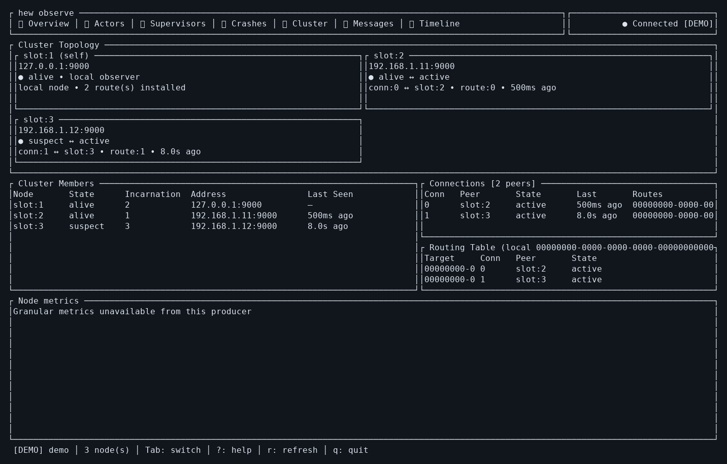
Task: Click the 127.0.0.1:9000 address in Cluster Members
Action: tap(226, 205)
